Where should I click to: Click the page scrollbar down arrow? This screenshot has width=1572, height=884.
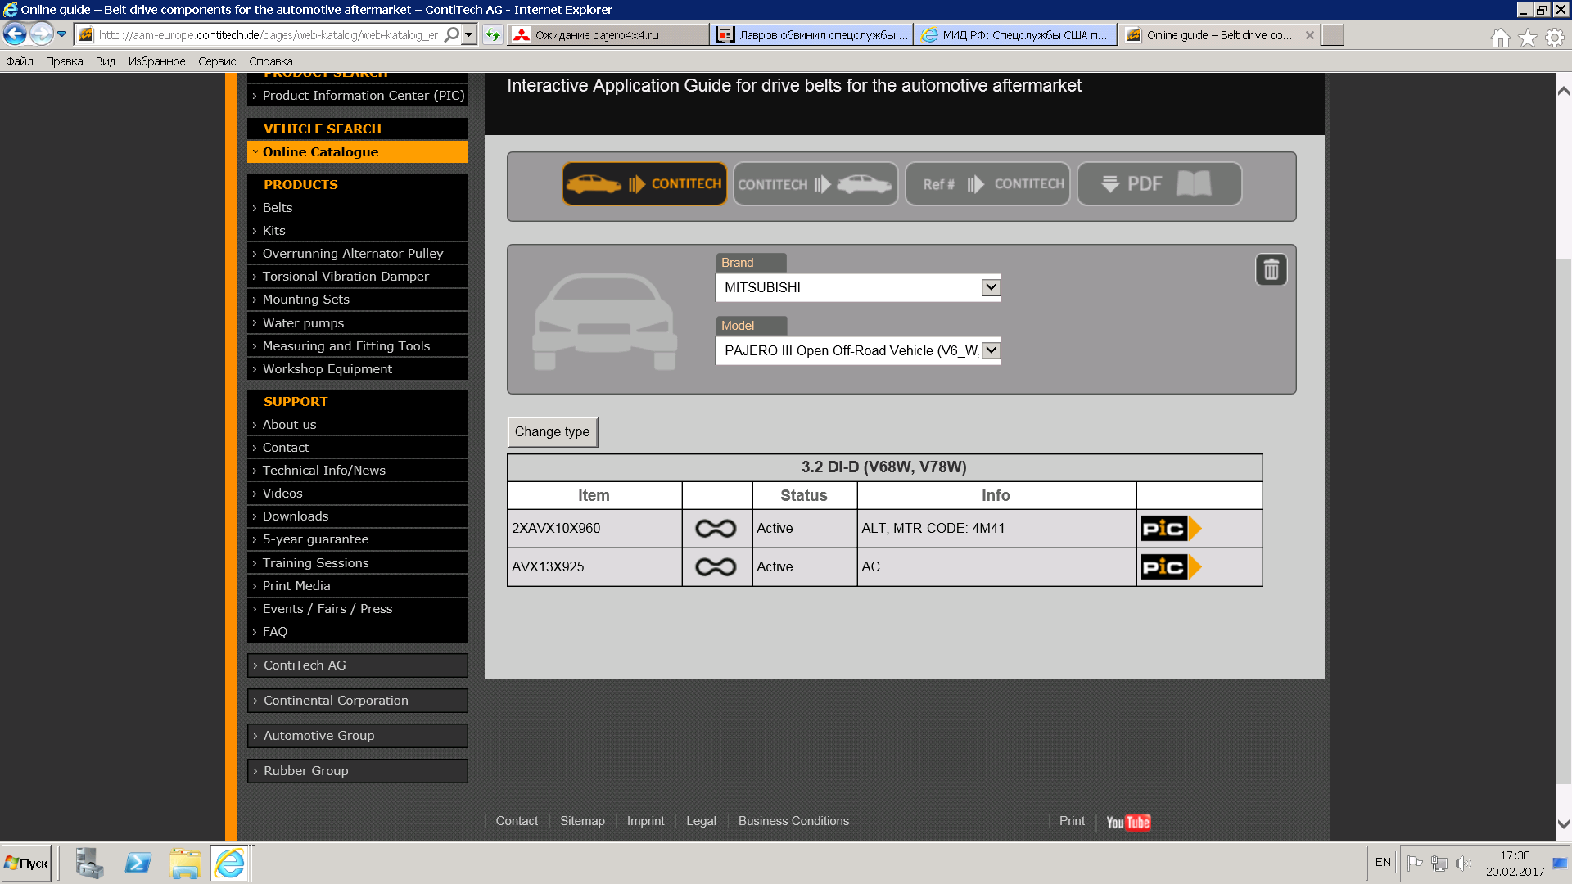point(1563,824)
